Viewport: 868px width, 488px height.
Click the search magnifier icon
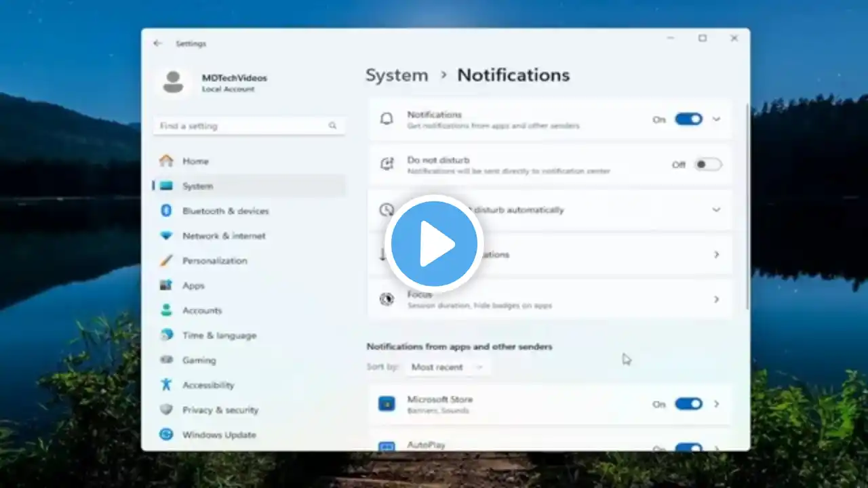pyautogui.click(x=332, y=125)
